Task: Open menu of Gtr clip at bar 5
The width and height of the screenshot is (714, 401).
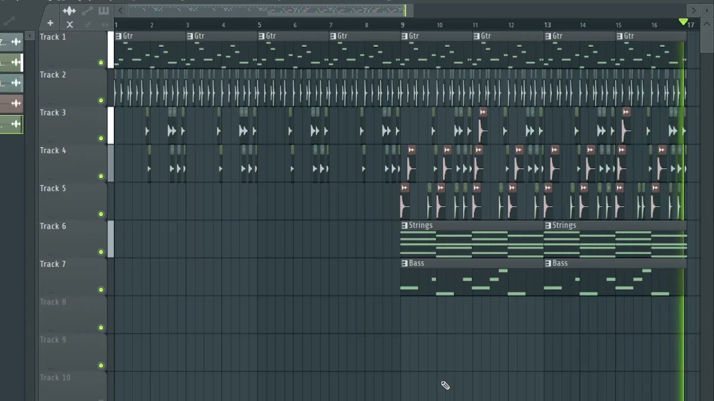Action: [x=261, y=36]
